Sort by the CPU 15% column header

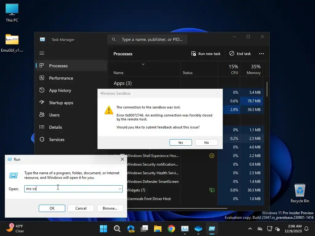(229, 69)
